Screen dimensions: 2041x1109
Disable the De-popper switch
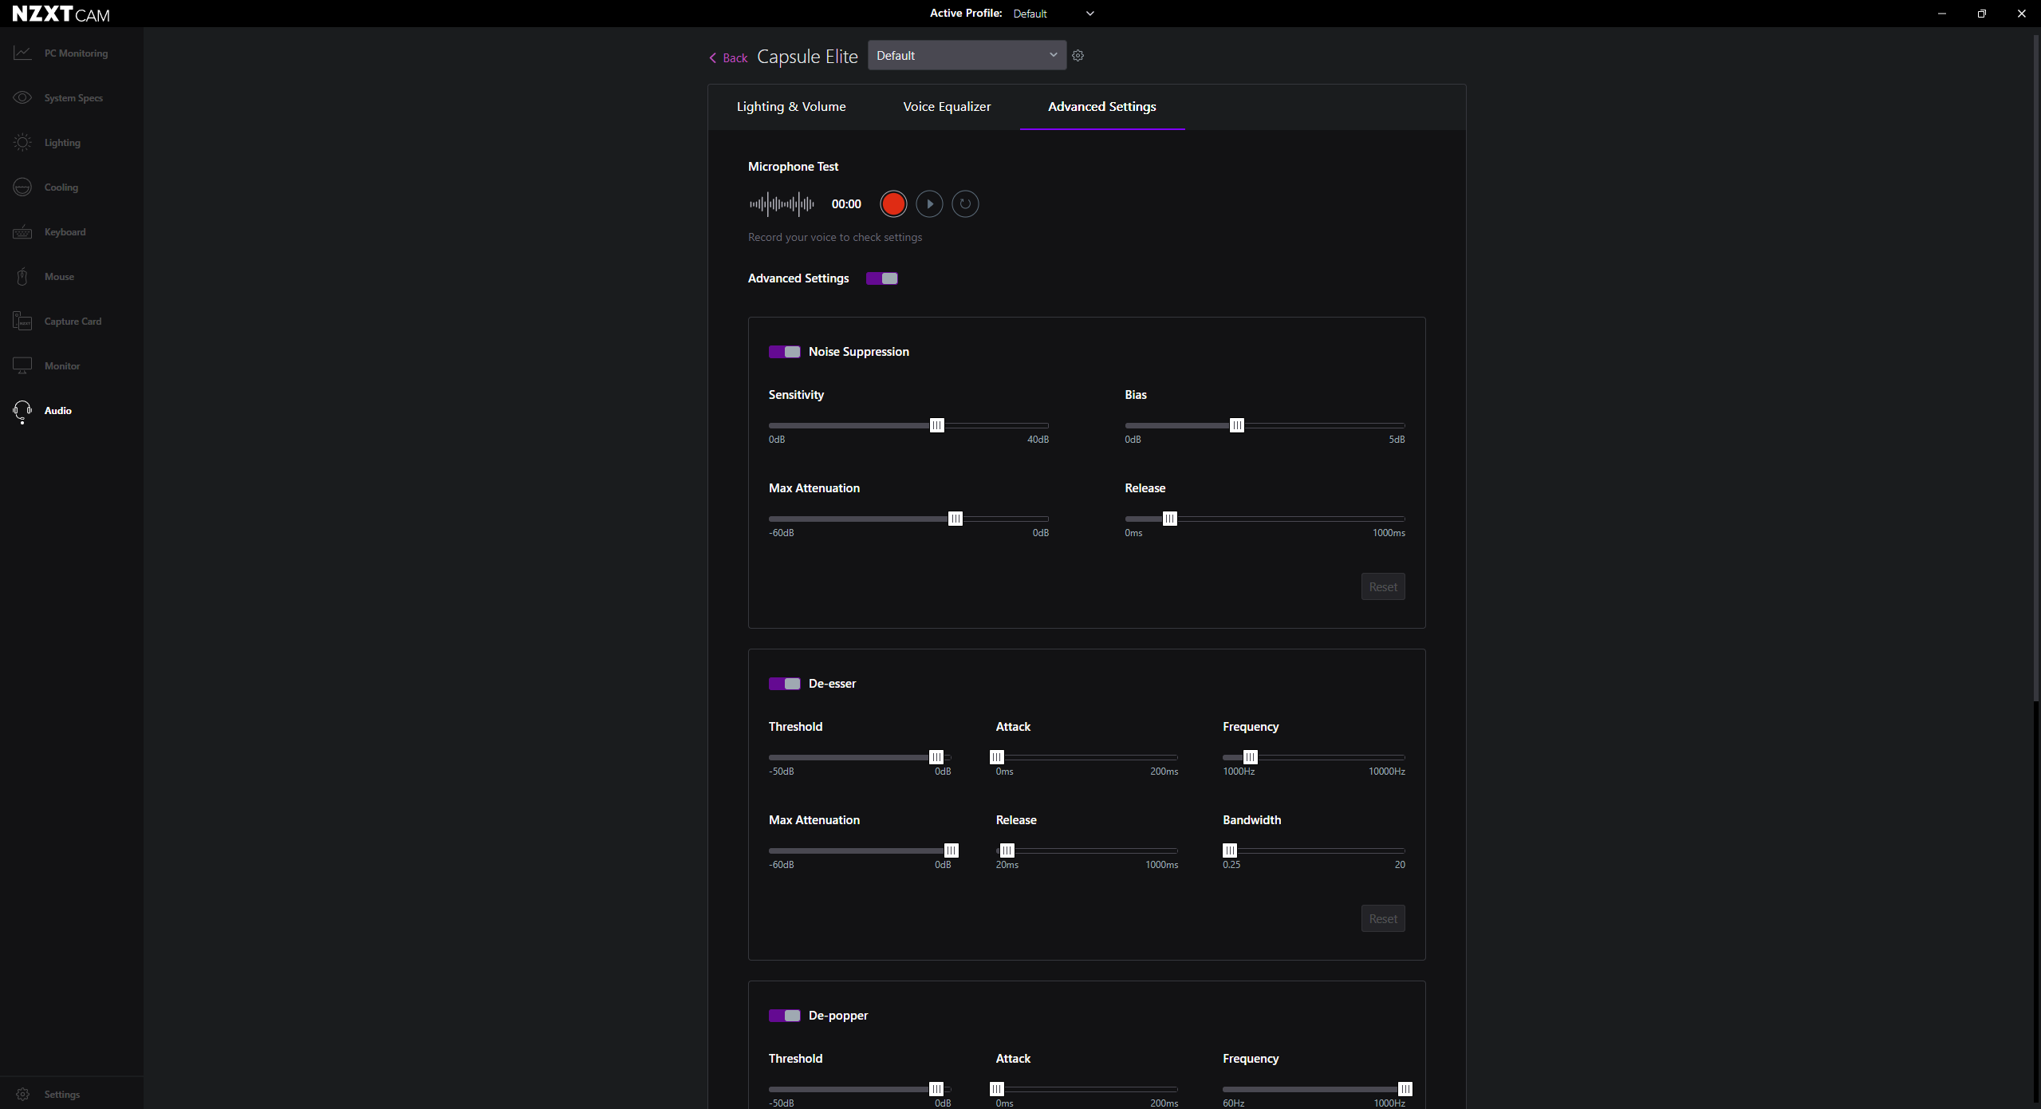tap(784, 1016)
